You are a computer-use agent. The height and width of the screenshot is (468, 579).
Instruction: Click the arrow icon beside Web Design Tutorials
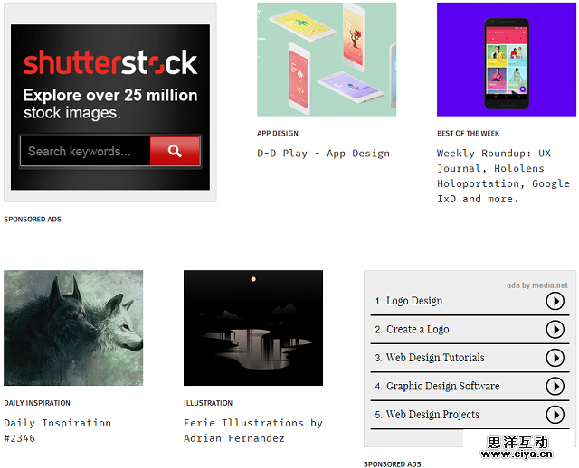click(x=555, y=358)
